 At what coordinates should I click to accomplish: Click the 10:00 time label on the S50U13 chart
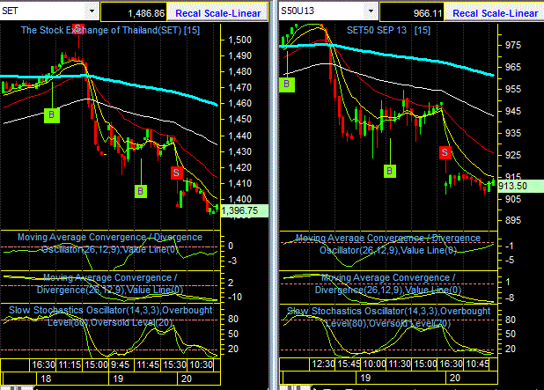coord(374,364)
